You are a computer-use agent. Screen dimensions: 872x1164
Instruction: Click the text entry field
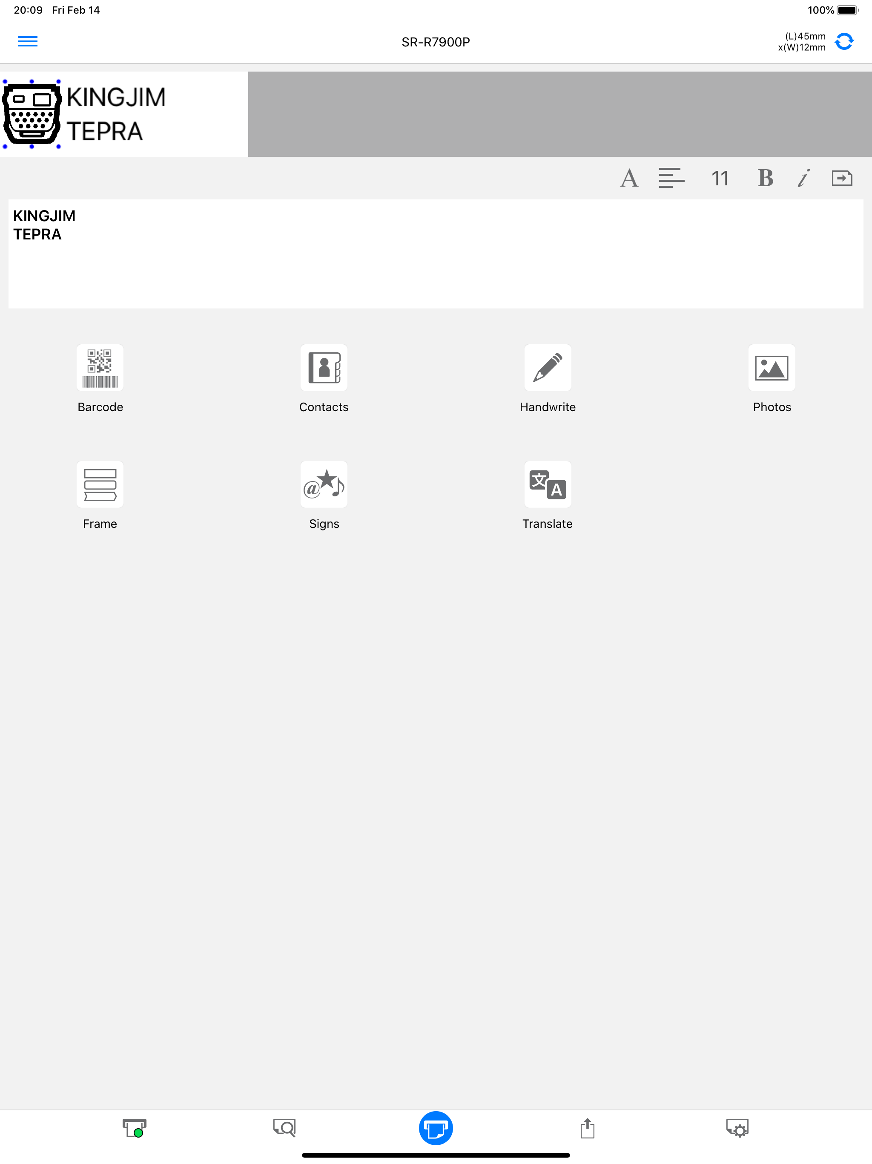click(436, 254)
